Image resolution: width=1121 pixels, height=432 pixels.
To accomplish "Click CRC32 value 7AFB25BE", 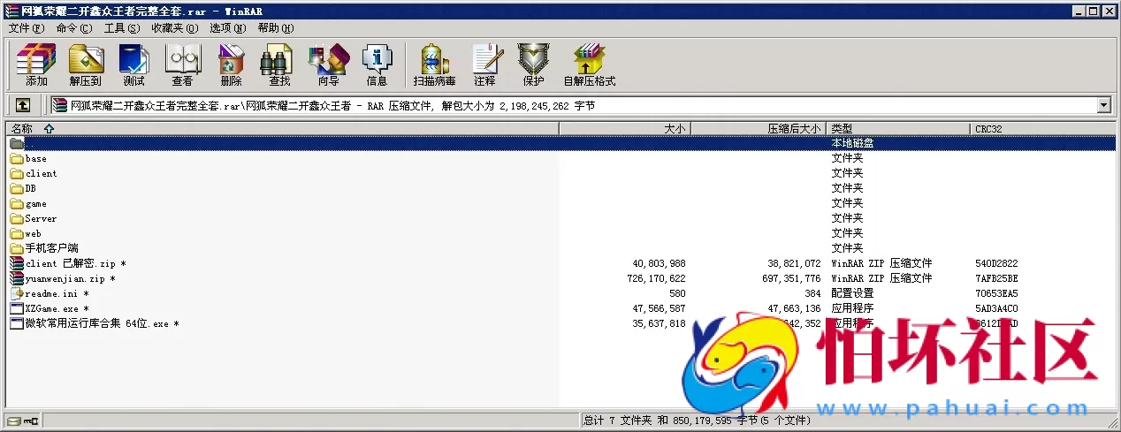I will (x=996, y=279).
